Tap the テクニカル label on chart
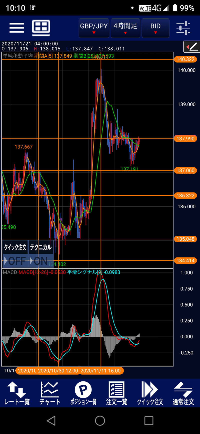The width and height of the screenshot is (200, 434). pos(41,247)
